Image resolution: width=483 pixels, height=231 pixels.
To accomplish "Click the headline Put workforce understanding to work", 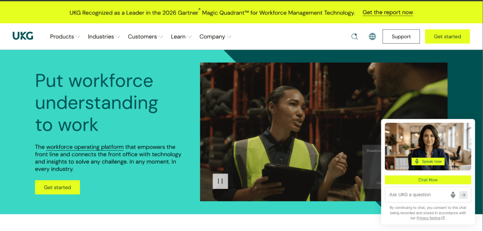I will point(97,102).
